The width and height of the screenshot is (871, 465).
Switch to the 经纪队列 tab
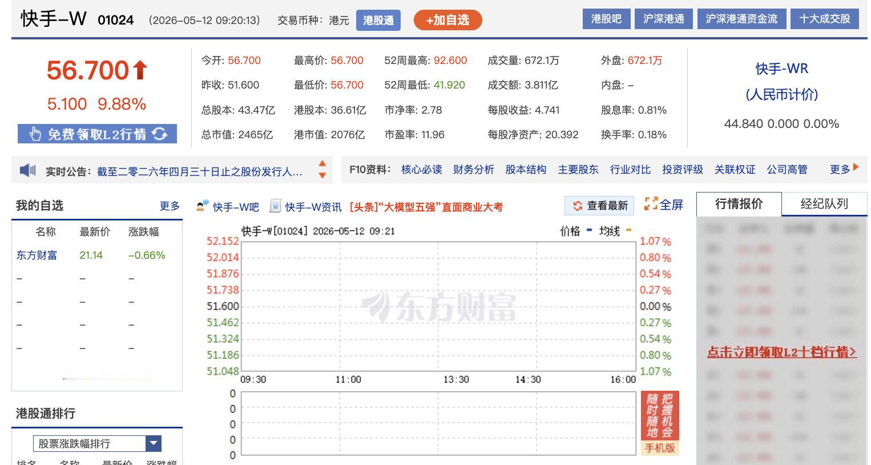pyautogui.click(x=824, y=204)
